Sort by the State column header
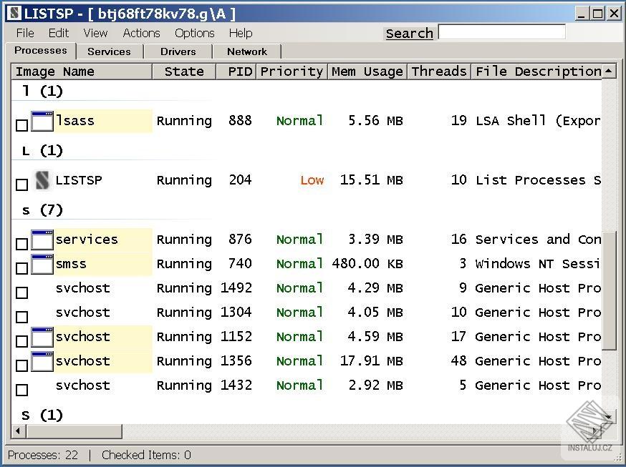Viewport: 626px width, 467px height. point(185,72)
